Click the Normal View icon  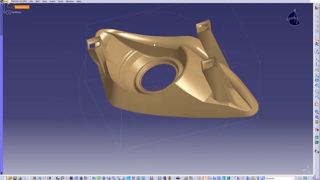(x=123, y=178)
